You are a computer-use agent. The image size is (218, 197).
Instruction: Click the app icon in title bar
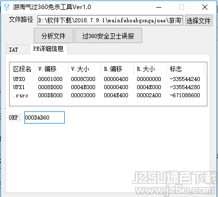tap(7, 7)
